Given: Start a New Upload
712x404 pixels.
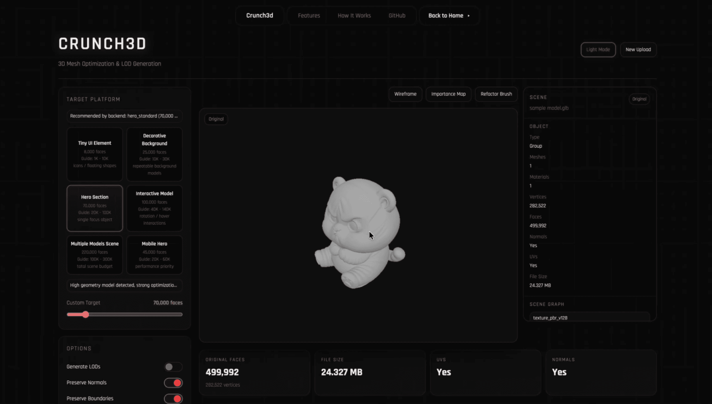Looking at the screenshot, I should (638, 49).
